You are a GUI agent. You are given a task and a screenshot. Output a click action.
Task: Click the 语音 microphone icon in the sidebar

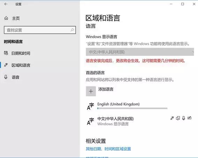(x=6, y=77)
